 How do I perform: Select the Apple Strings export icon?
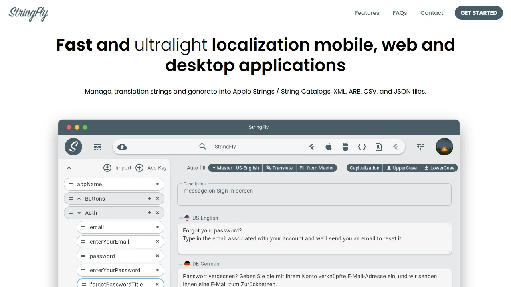329,147
